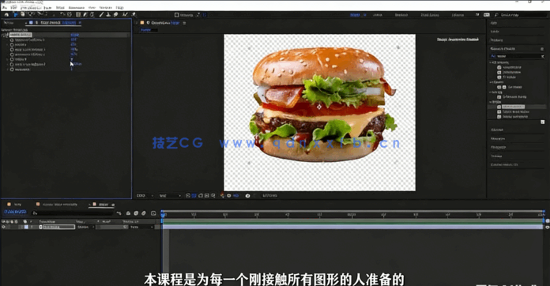
Task: Collapse the first category in Effects & Presets
Action: (x=491, y=62)
